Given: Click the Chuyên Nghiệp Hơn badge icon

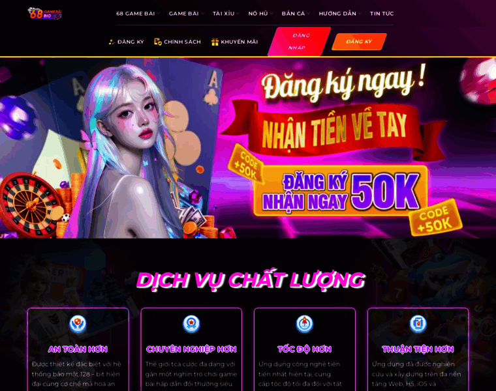Looking at the screenshot, I should tap(191, 324).
